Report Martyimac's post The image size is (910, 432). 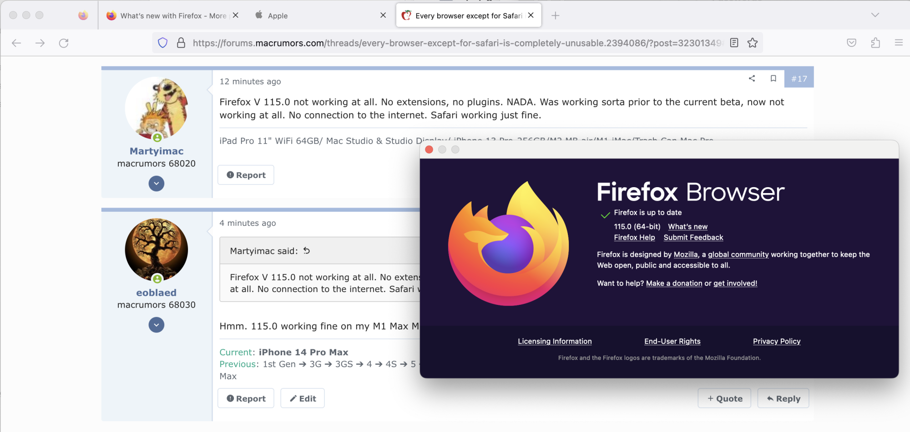coord(246,175)
